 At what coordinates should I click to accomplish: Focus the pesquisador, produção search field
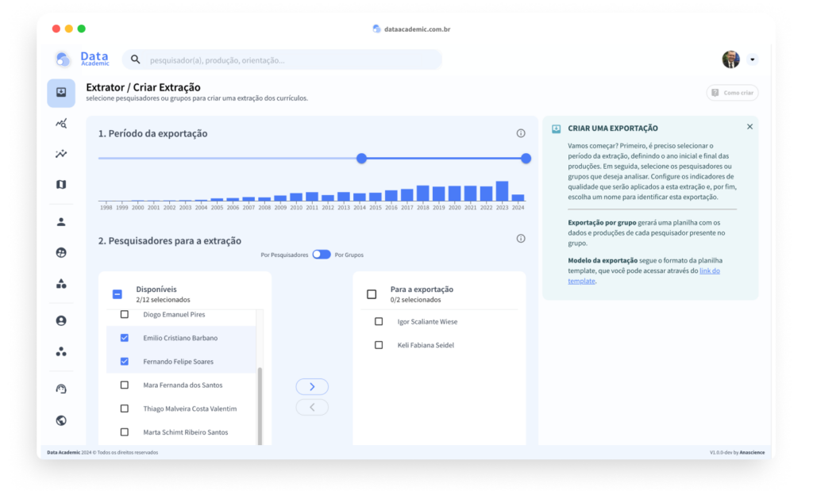coord(283,59)
